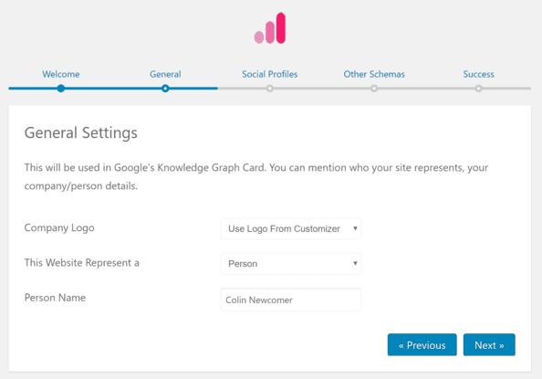
Task: Jump to the Success step label
Action: click(x=478, y=74)
